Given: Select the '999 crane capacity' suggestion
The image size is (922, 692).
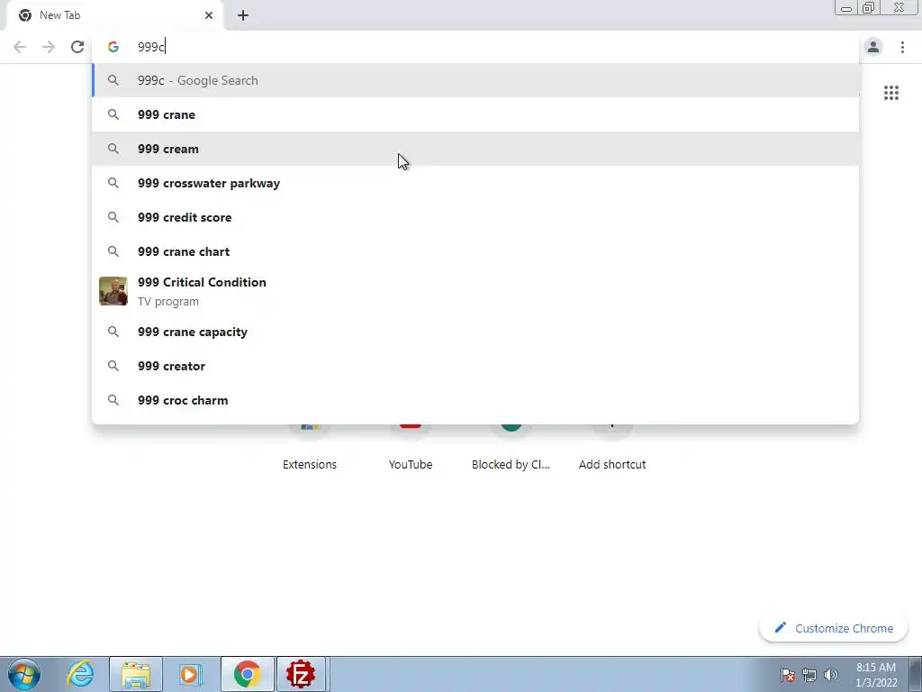Looking at the screenshot, I should tap(475, 332).
